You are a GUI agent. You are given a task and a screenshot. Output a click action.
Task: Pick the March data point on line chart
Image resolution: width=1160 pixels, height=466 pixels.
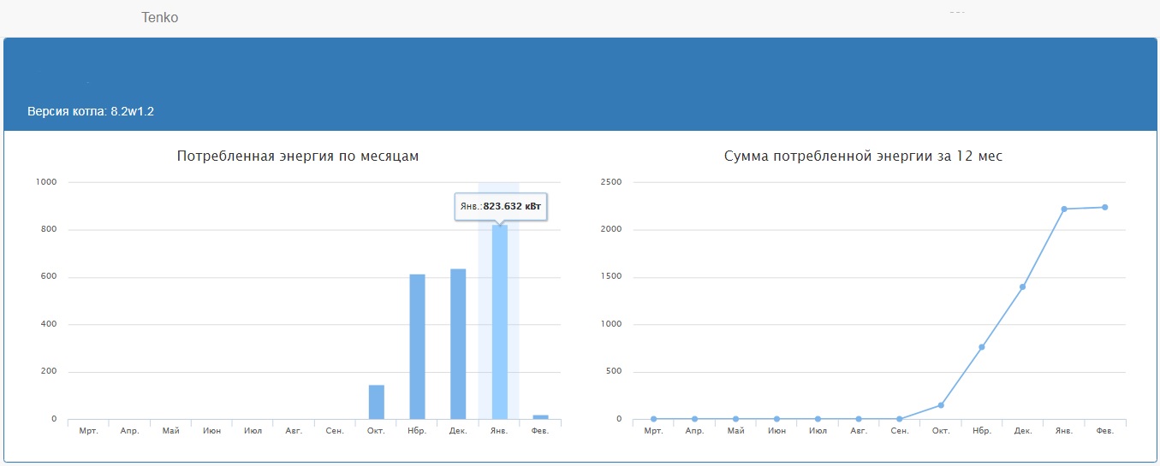point(653,419)
